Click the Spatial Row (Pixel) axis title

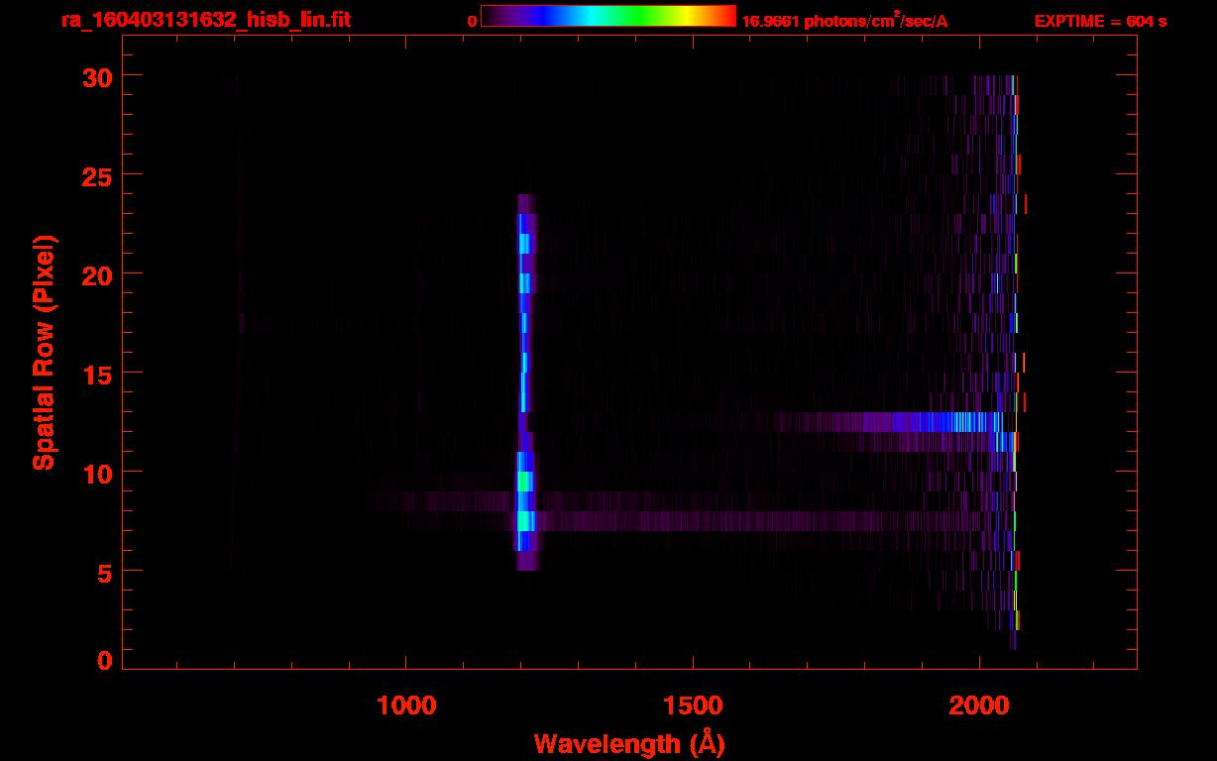[44, 352]
